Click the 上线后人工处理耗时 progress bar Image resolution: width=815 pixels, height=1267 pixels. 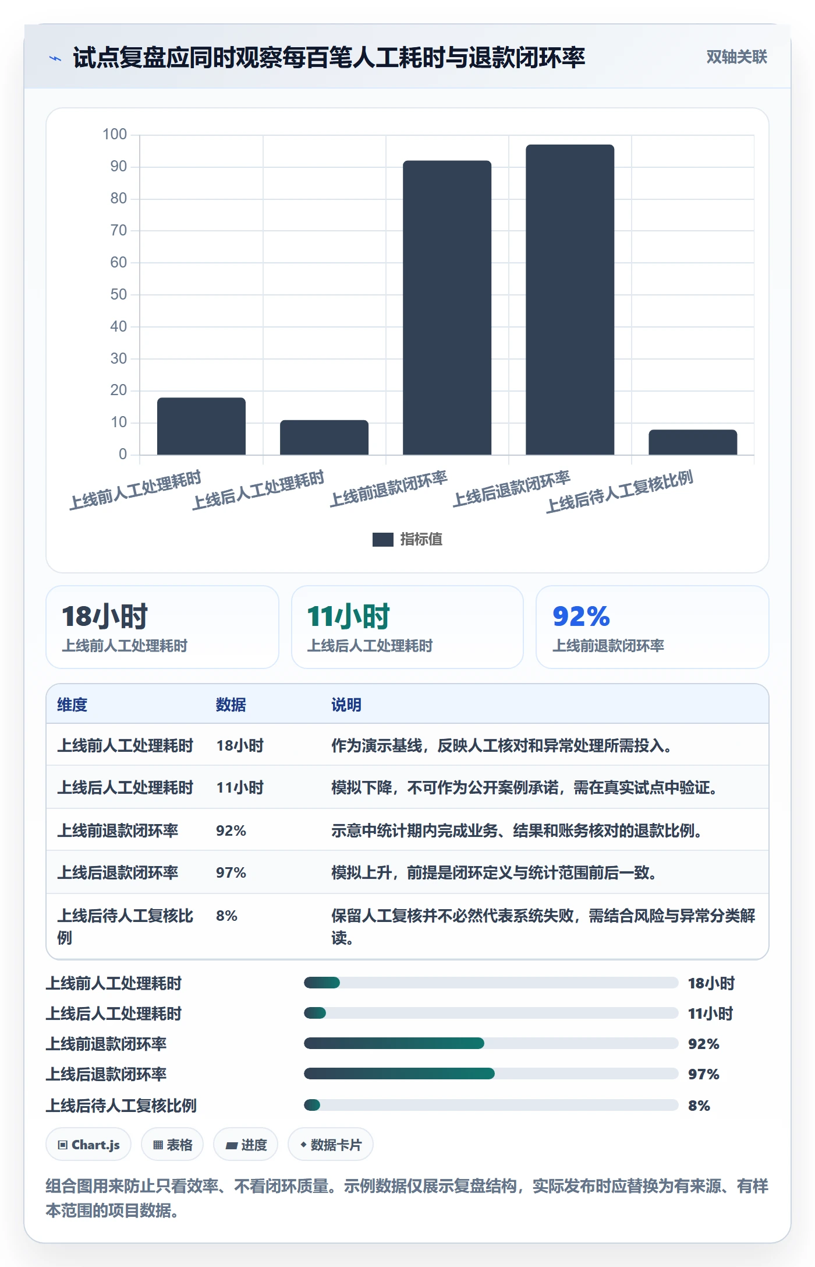point(491,1013)
